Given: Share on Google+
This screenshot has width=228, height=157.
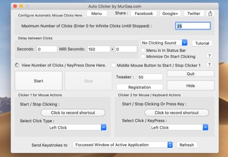Looking at the screenshot, I should tap(170, 13).
